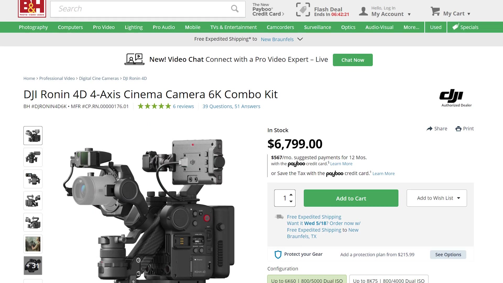Select the fifth product thumbnail

pos(33,222)
